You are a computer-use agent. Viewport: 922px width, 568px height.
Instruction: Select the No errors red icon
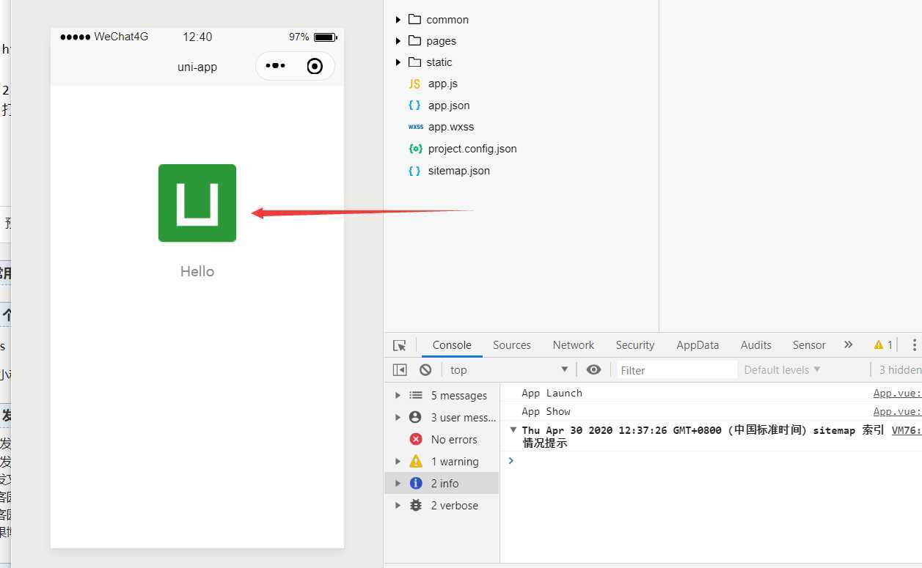click(416, 439)
